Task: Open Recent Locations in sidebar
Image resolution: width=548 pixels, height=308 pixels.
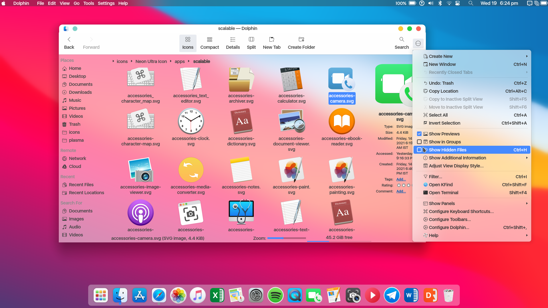Action: [x=86, y=193]
